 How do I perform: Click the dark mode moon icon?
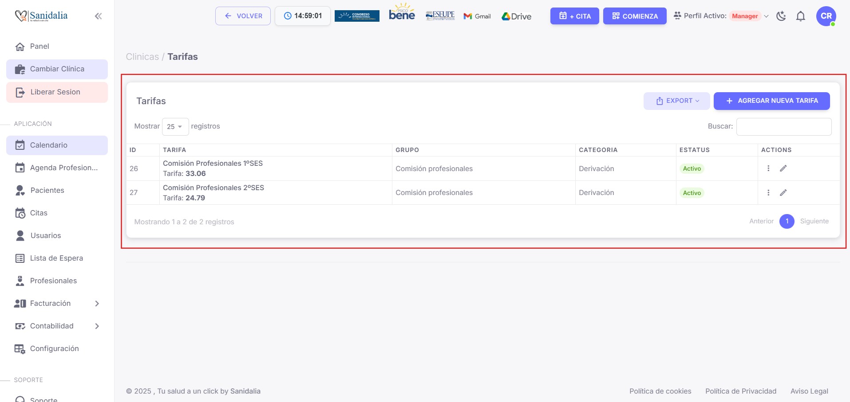pyautogui.click(x=782, y=16)
